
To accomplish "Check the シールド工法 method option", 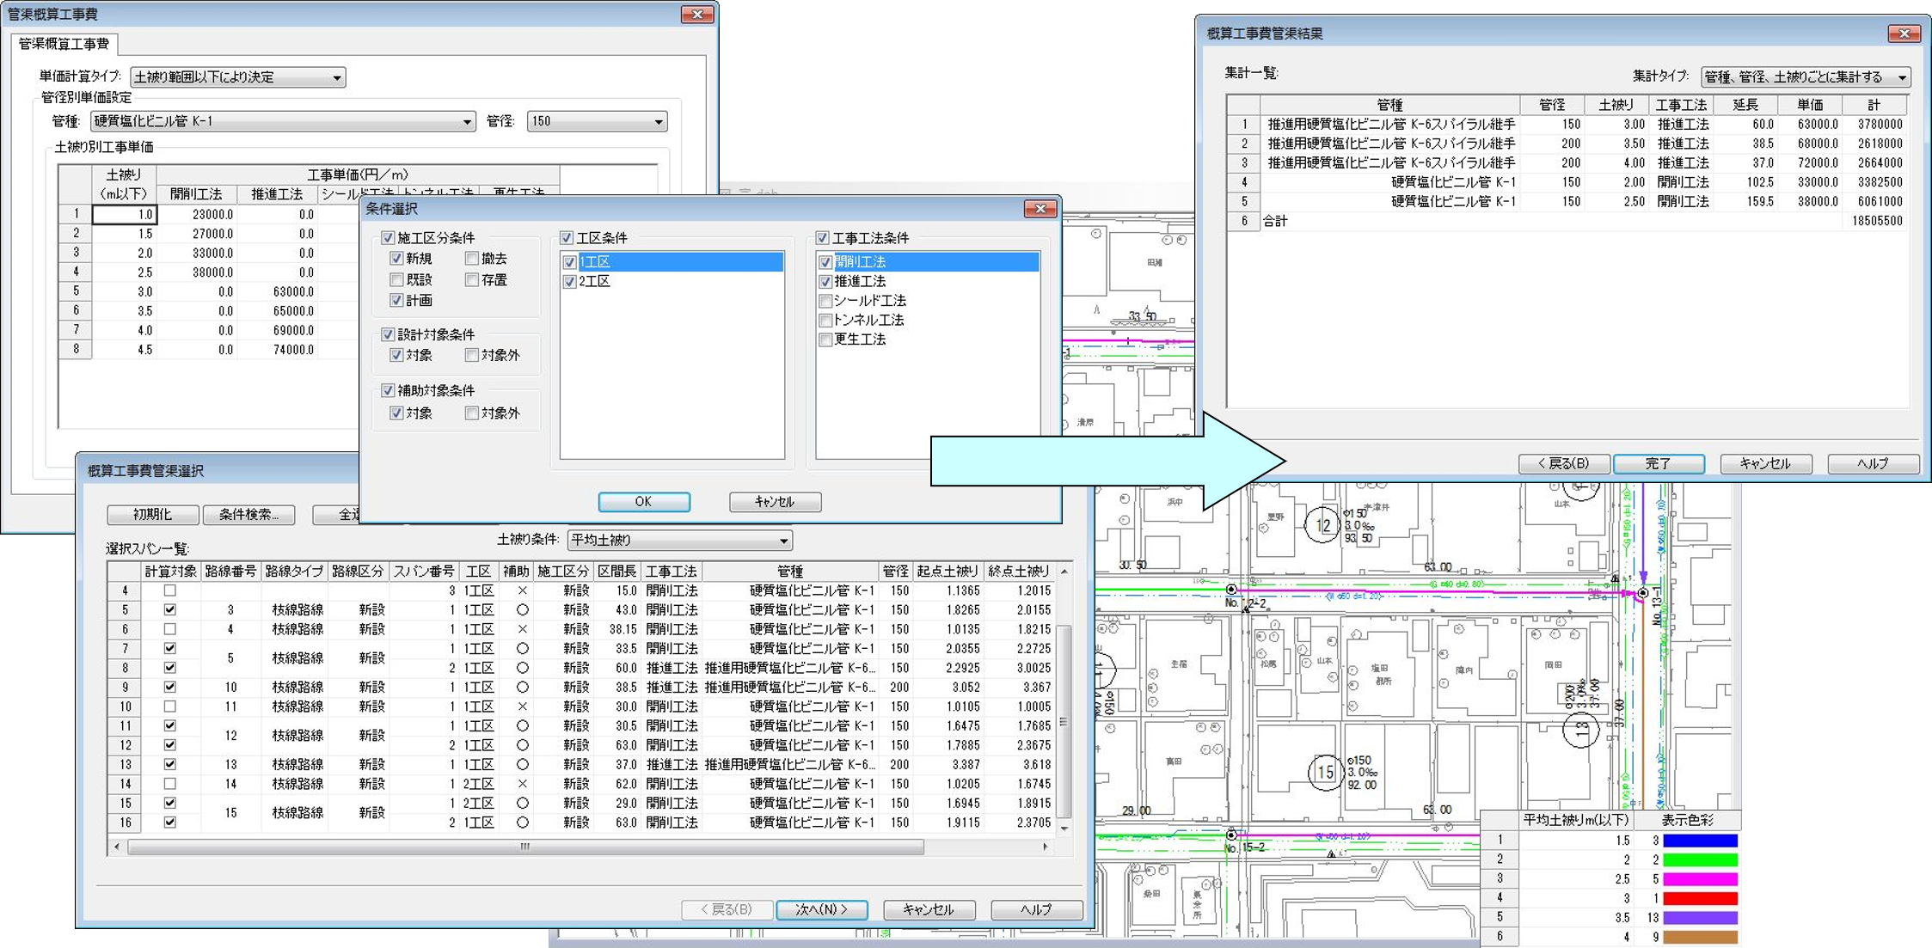I will 825,301.
